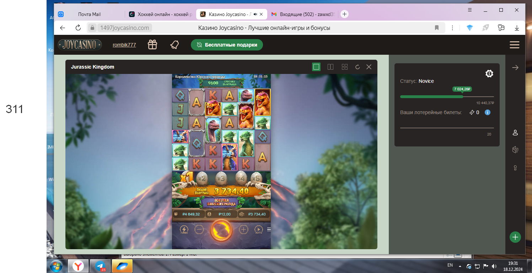Open the slot game hamburger menu

coord(269,230)
